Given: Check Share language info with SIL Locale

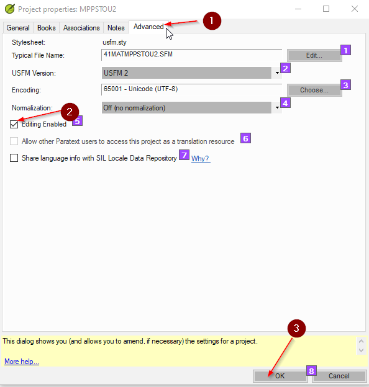Looking at the screenshot, I should (14, 158).
